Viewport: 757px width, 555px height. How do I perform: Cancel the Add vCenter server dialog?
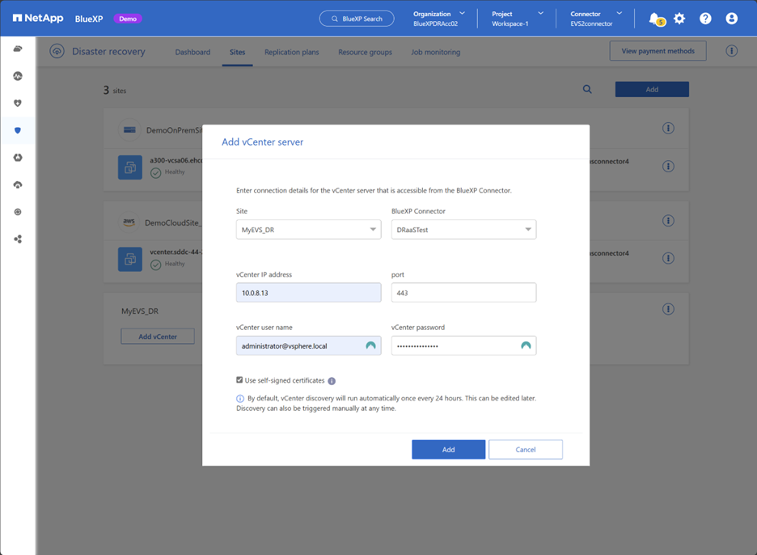click(x=525, y=449)
